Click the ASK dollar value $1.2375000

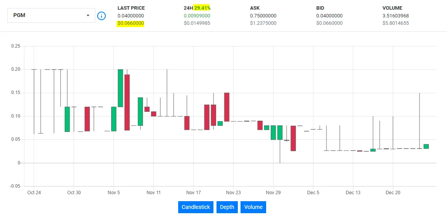coord(263,23)
